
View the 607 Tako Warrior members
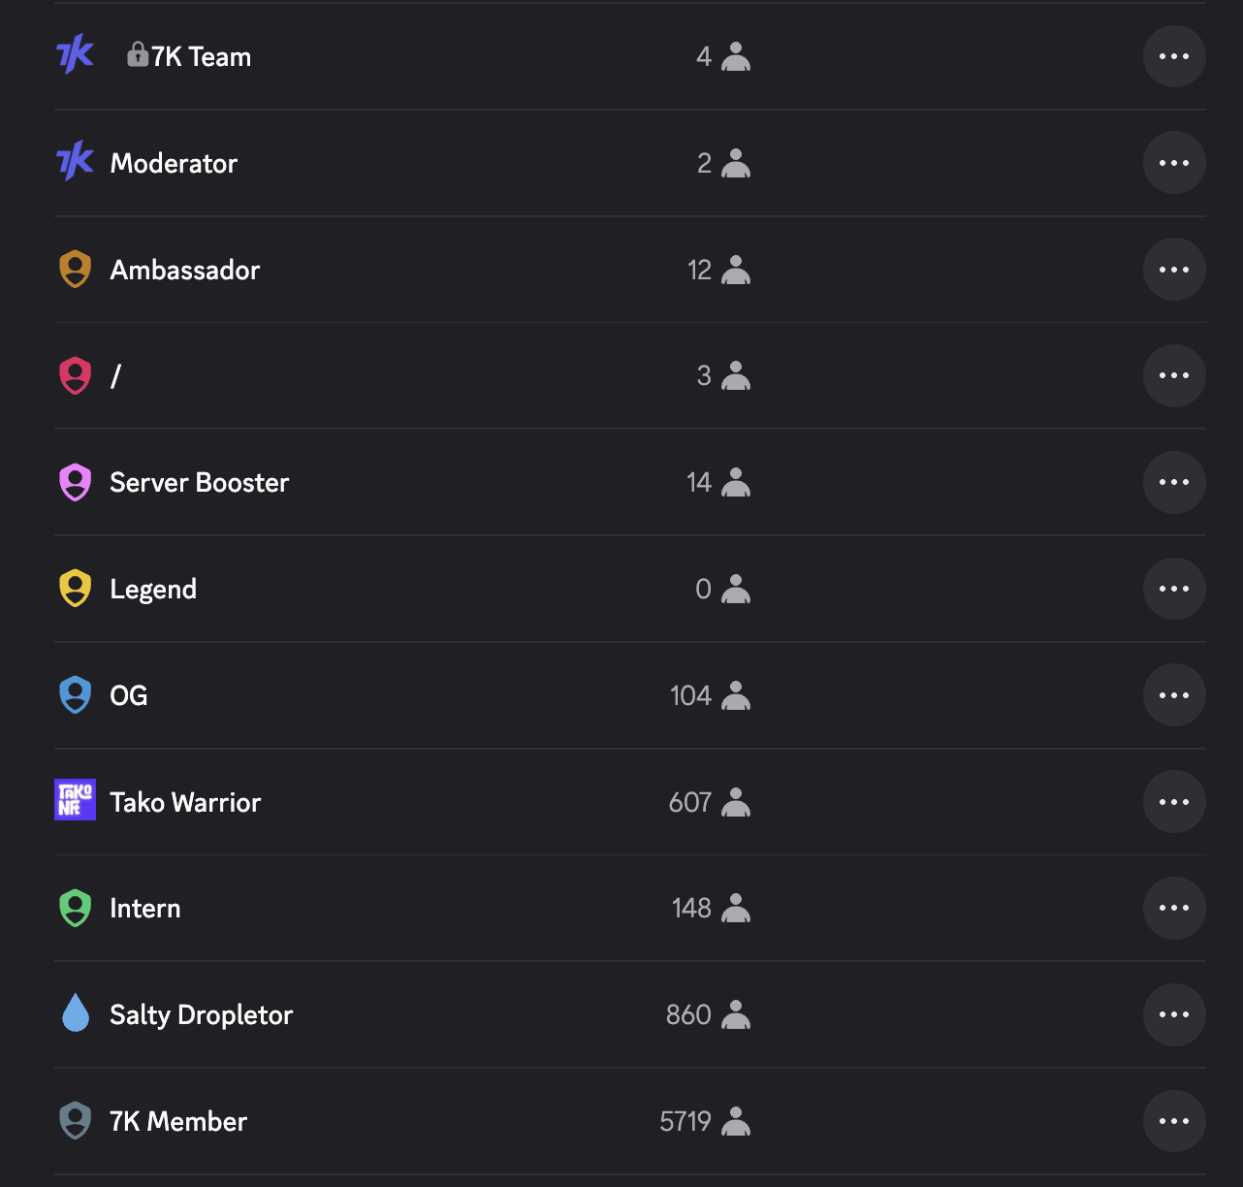tap(710, 802)
